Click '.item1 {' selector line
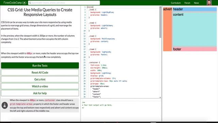Image resolution: width=218 pixels, height=123 pixels. (x=92, y=10)
